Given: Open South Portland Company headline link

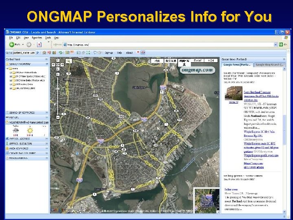Looking at the screenshot, I should tap(261, 96).
